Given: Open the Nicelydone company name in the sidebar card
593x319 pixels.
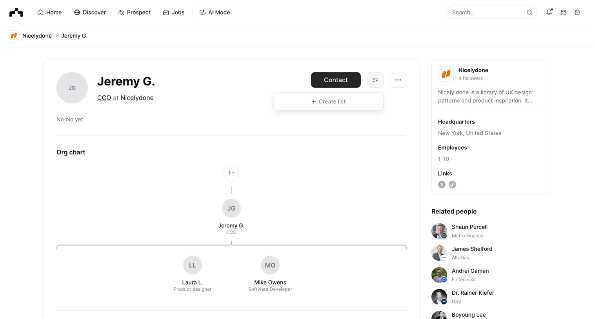Looking at the screenshot, I should pyautogui.click(x=473, y=70).
